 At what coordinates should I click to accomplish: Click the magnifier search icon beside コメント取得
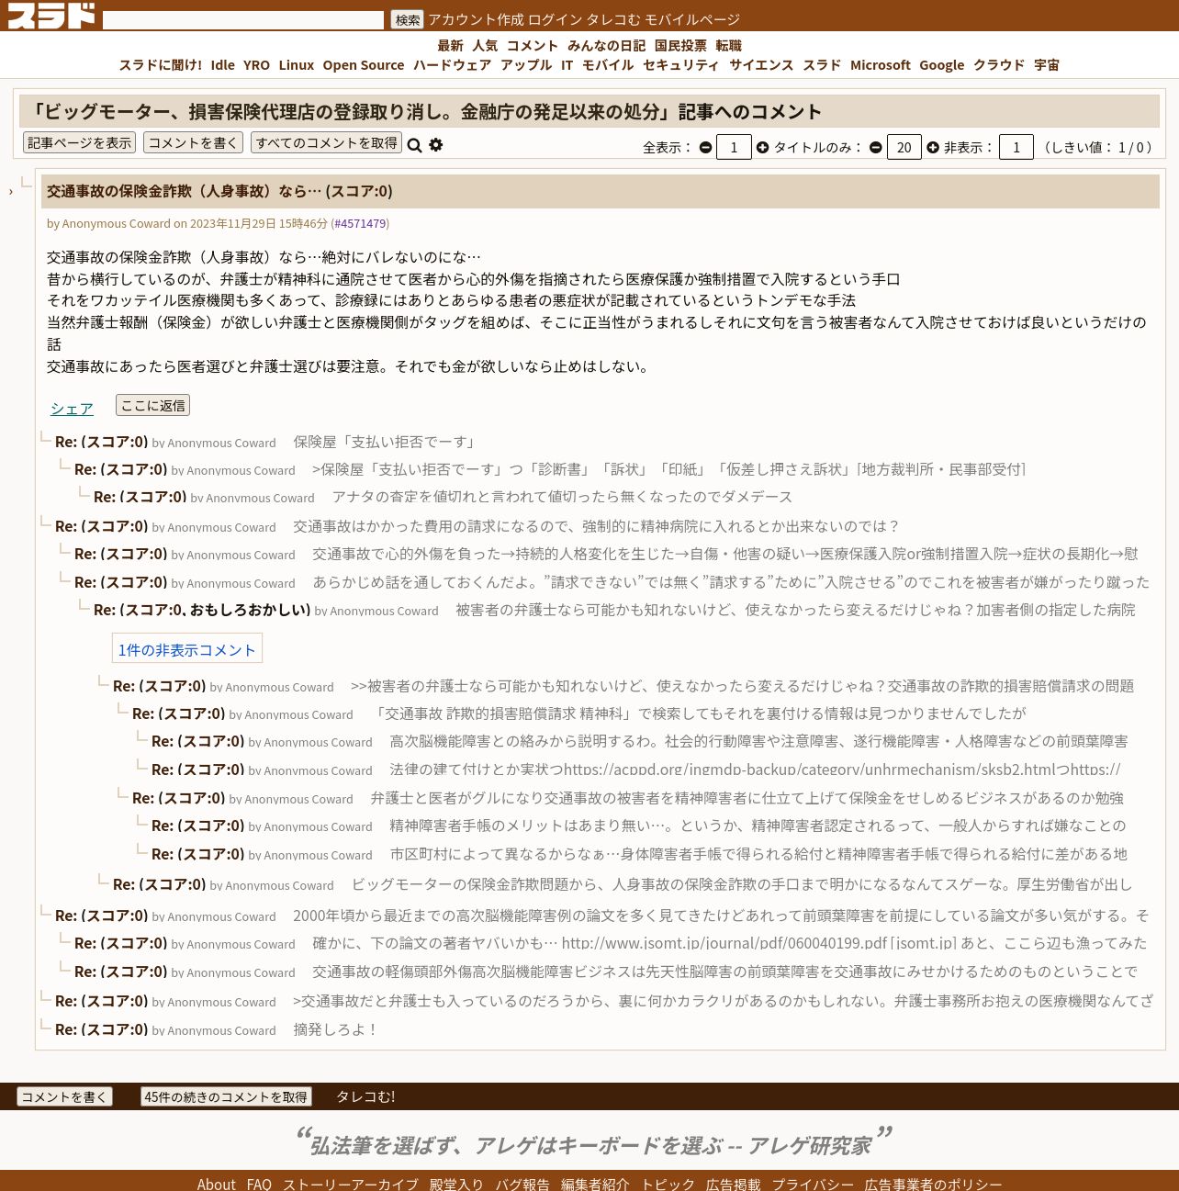pyautogui.click(x=414, y=145)
